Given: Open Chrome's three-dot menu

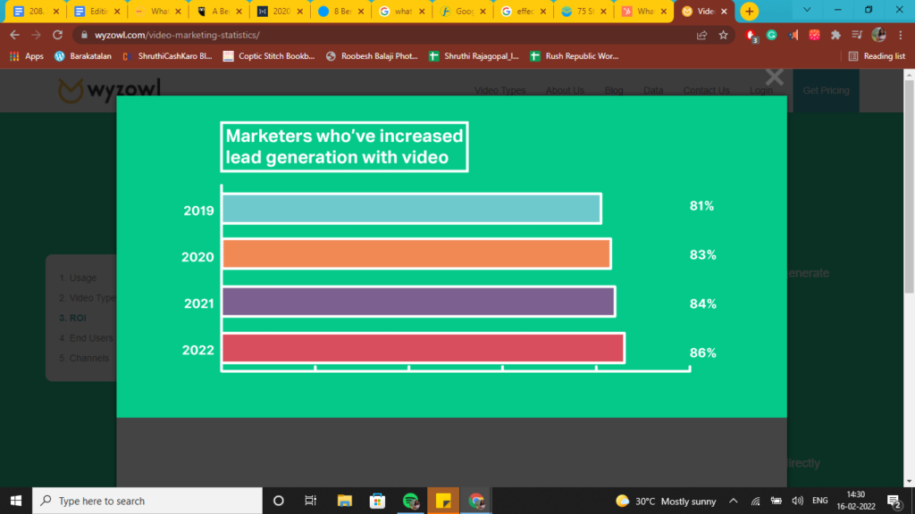Looking at the screenshot, I should [900, 35].
